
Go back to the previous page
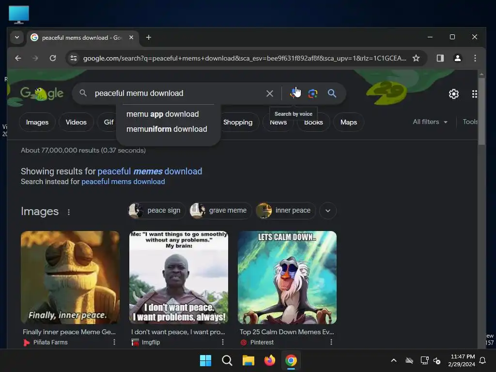pos(18,58)
